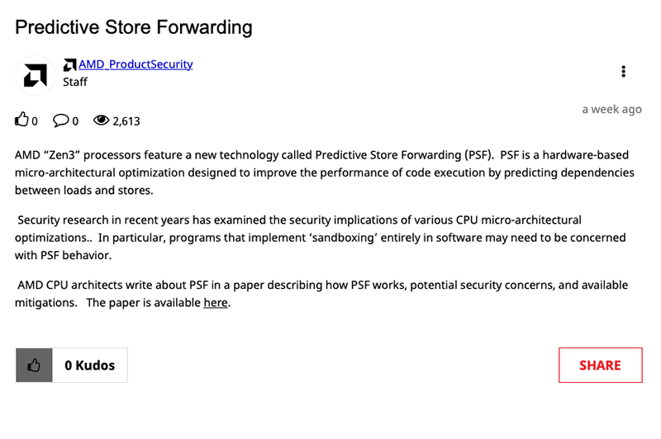The image size is (661, 439).
Task: Click the "Staff" rank label
Action: 75,82
